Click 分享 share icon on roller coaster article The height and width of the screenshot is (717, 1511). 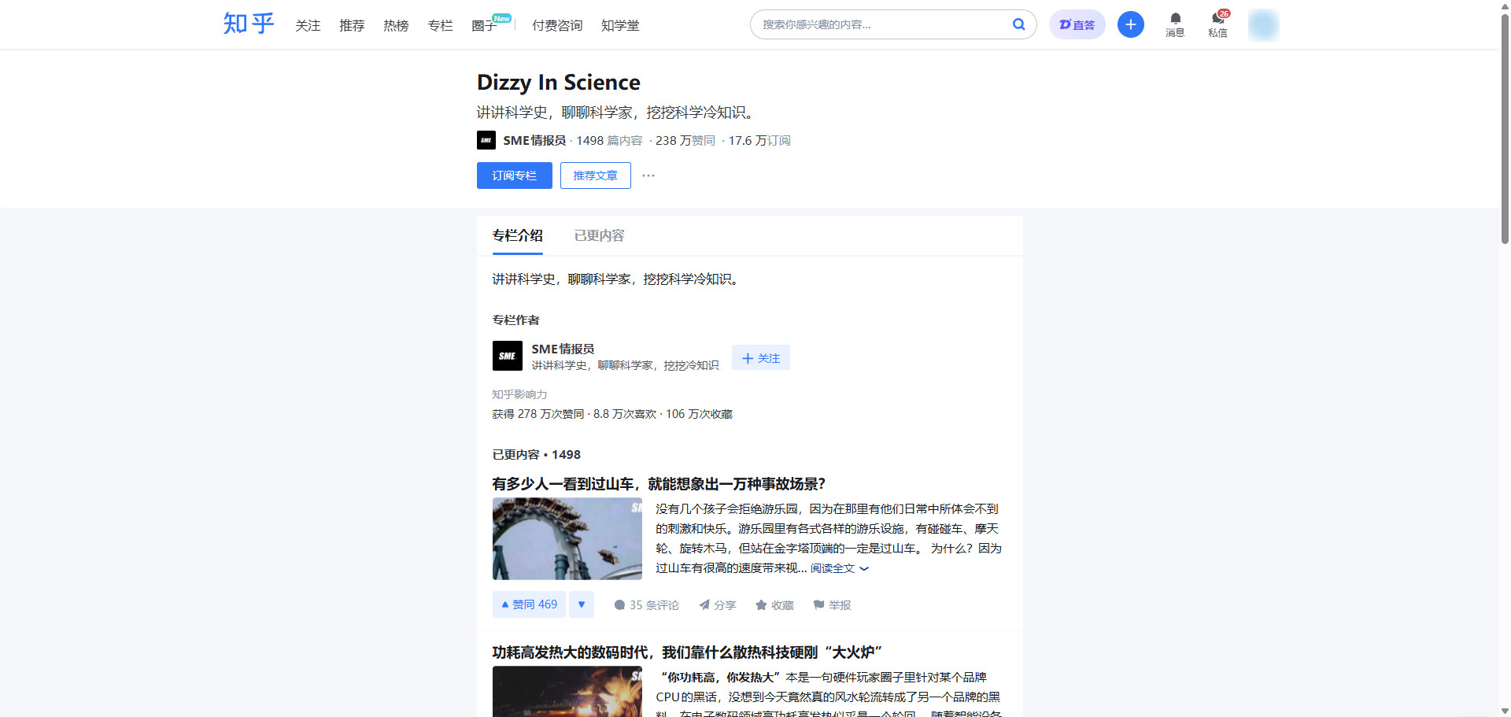tap(717, 605)
